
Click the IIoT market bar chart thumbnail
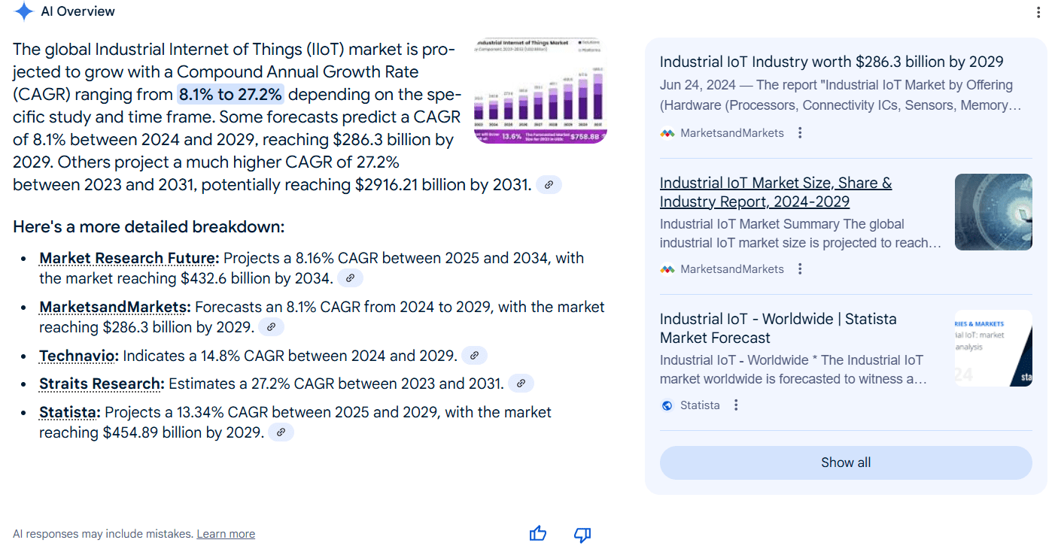tap(540, 90)
